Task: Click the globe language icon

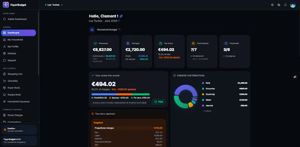Action: (x=272, y=5)
